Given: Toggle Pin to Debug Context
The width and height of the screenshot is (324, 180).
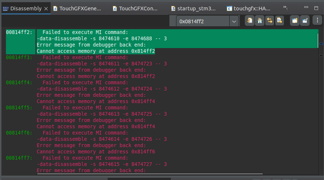Looking at the screenshot, I should click(304, 21).
